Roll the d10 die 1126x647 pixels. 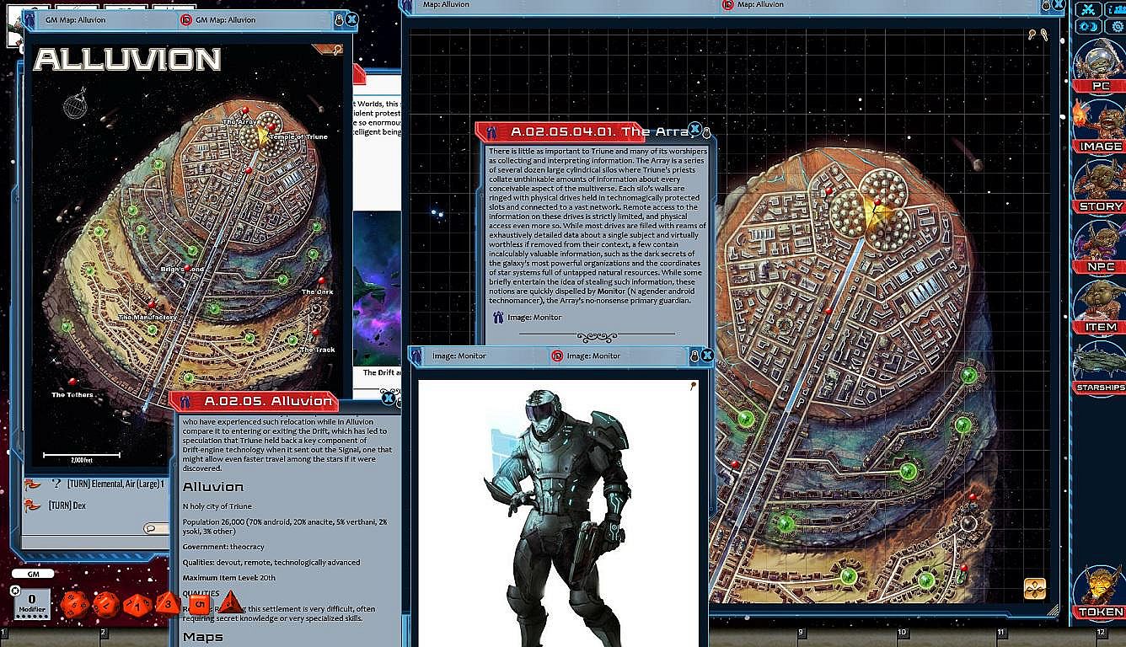(x=137, y=604)
